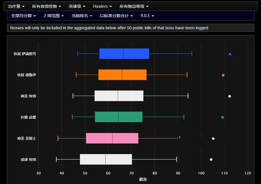The height and width of the screenshot is (184, 261).
Task: Click the 积分 x-axis title
Action: coord(143,179)
